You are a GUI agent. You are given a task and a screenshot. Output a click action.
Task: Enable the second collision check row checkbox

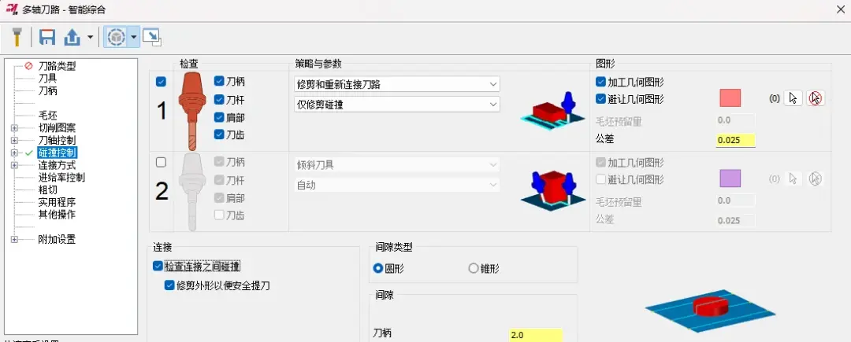point(161,162)
